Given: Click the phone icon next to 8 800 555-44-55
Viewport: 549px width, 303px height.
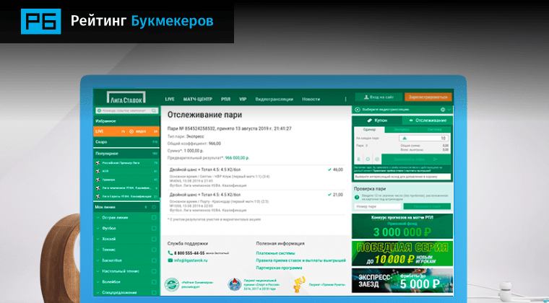Looking at the screenshot, I should (170, 253).
